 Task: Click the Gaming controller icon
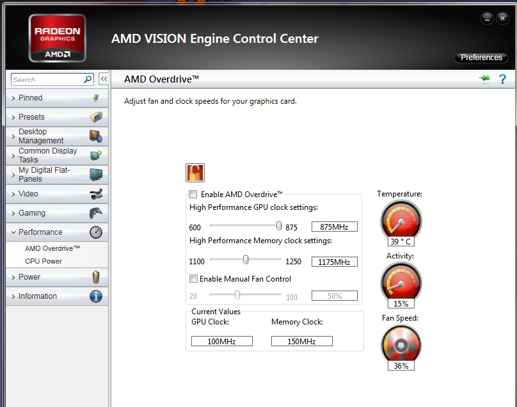tap(96, 213)
